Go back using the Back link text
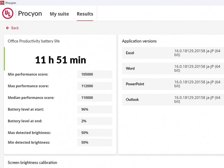The height and width of the screenshot is (168, 224). tap(15, 28)
